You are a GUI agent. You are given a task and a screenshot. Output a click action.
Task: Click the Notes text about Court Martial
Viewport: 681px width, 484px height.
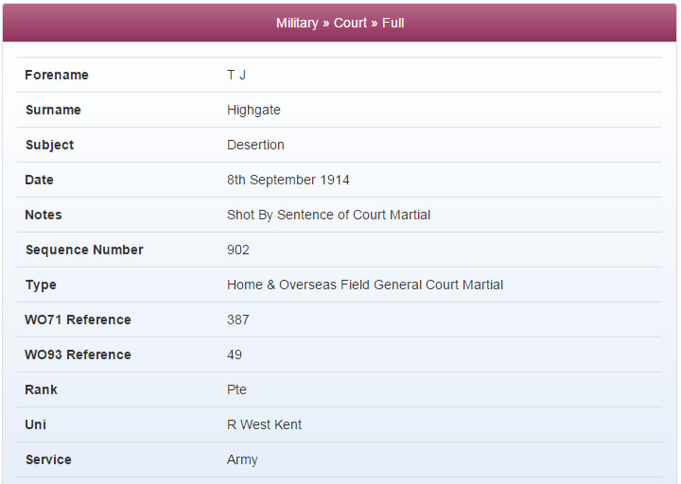point(328,215)
